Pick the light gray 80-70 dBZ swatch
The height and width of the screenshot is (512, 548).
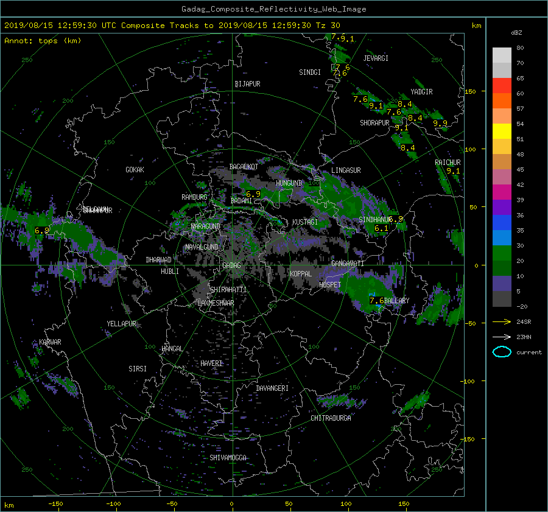point(502,55)
